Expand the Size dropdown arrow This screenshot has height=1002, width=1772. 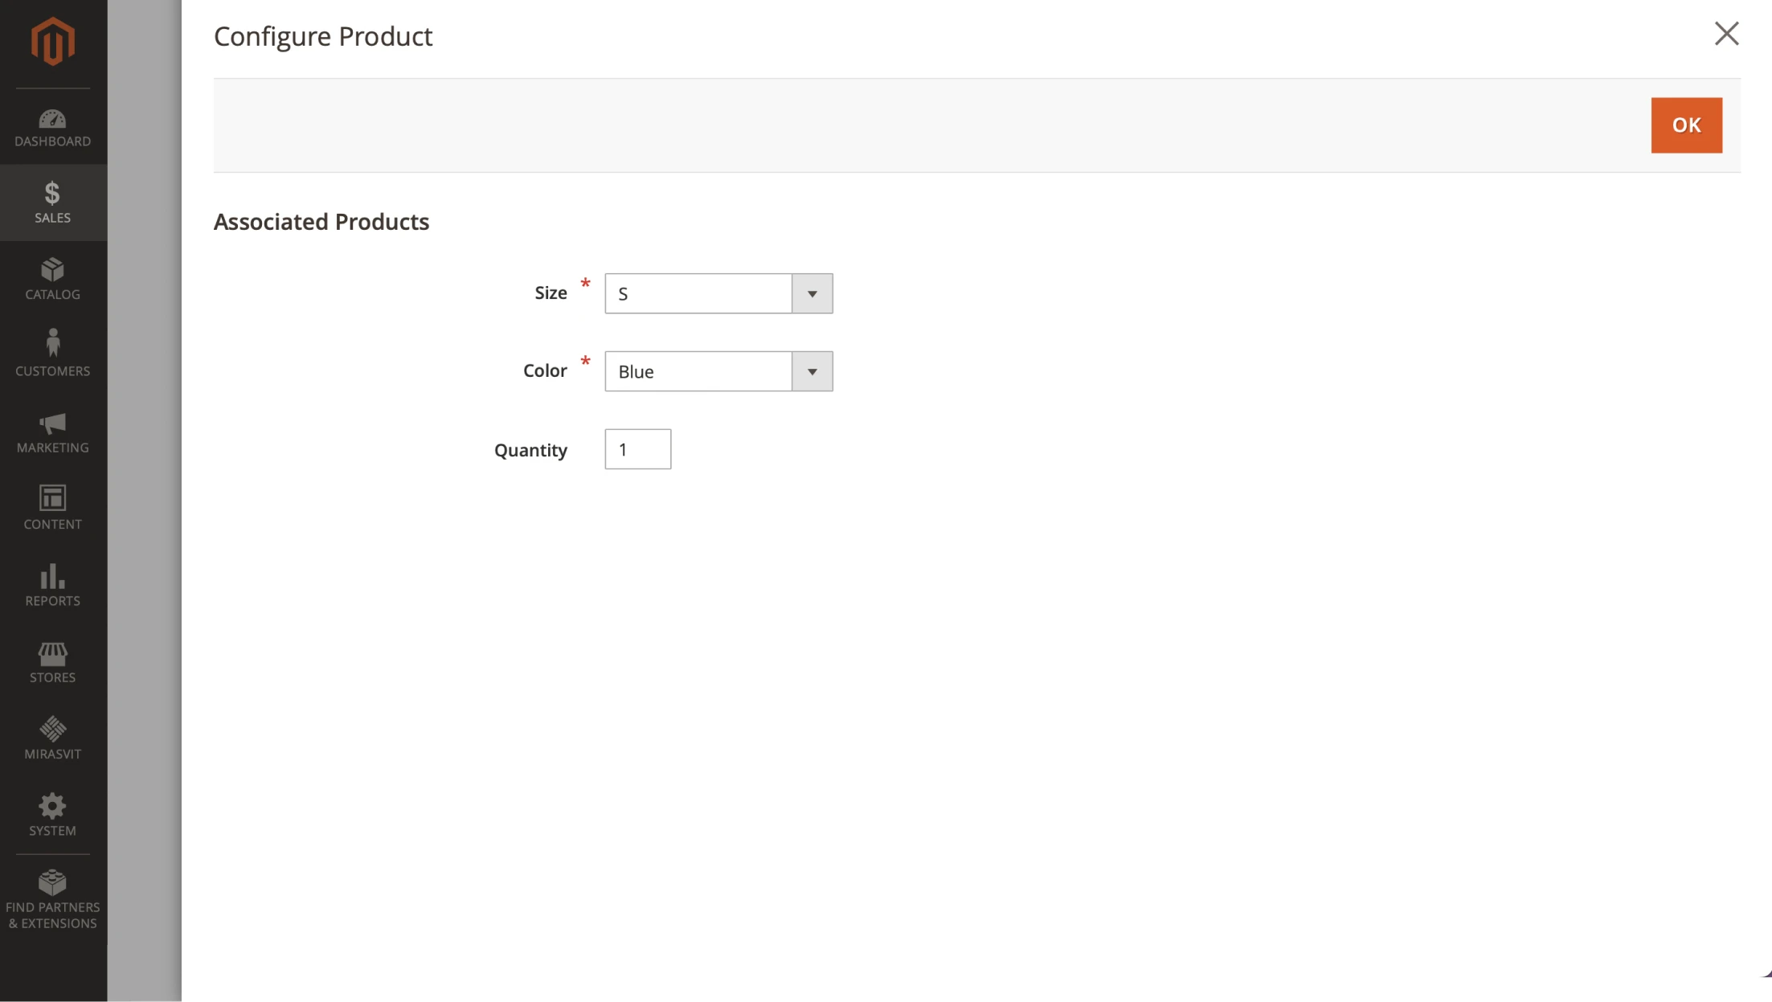pos(812,294)
